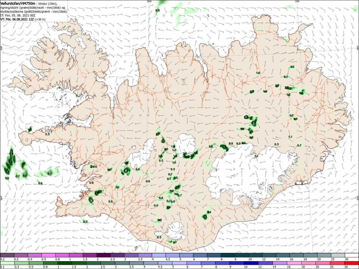Screen dimensions: 359x269
Task: Click the darkest purple 2 snow legend swatch
Action: pos(103,255)
